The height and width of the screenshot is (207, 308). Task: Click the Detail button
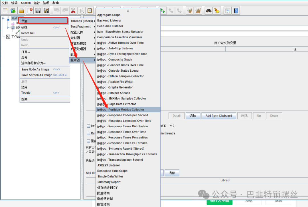[177, 116]
